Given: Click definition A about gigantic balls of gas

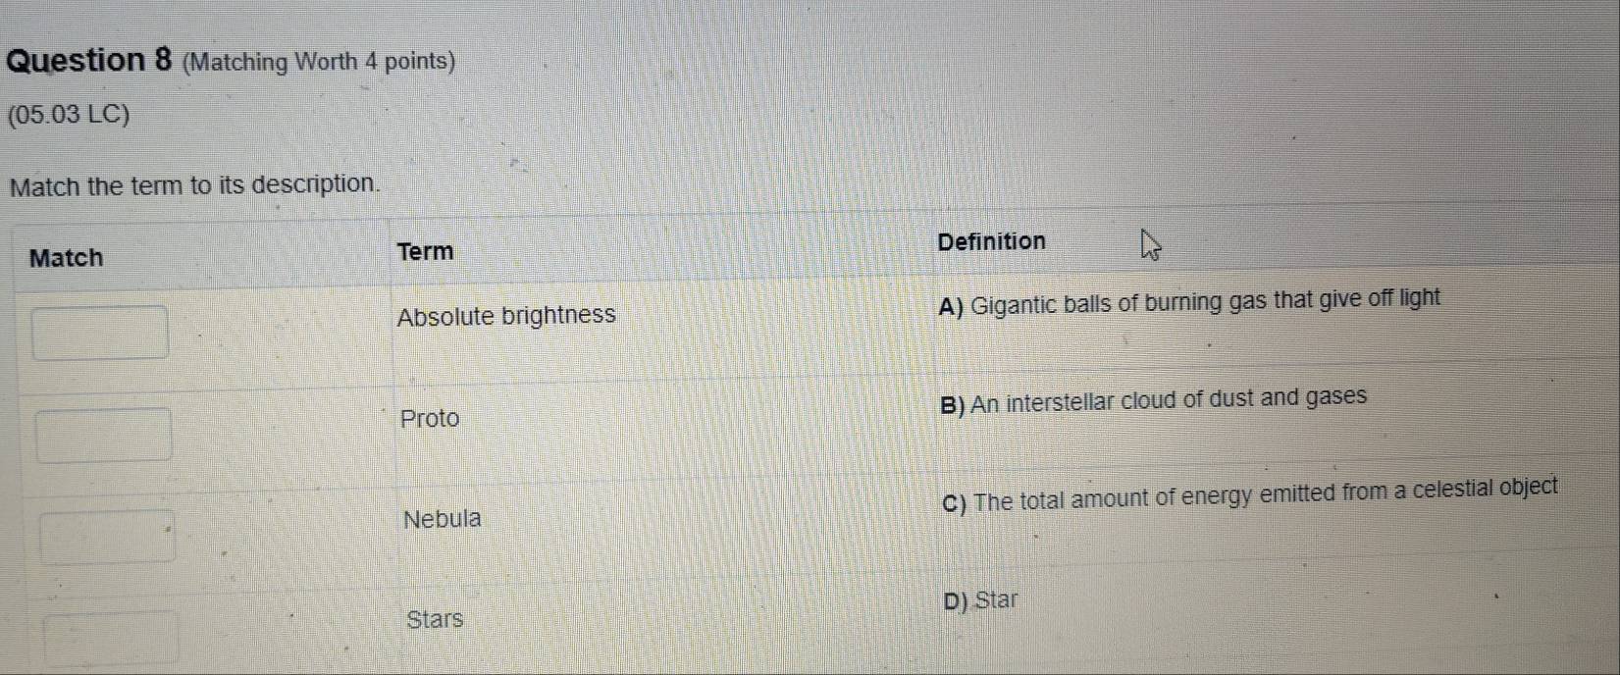Looking at the screenshot, I should (x=1188, y=301).
